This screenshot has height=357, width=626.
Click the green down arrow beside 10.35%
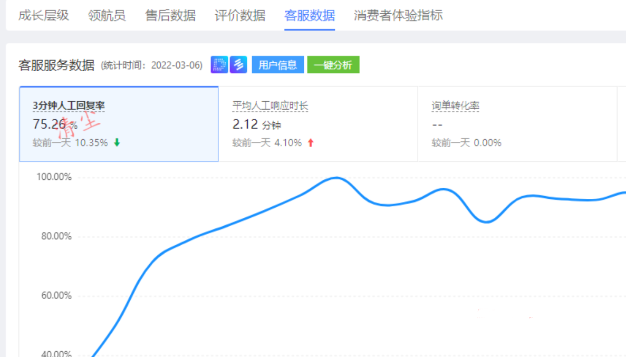pos(117,142)
